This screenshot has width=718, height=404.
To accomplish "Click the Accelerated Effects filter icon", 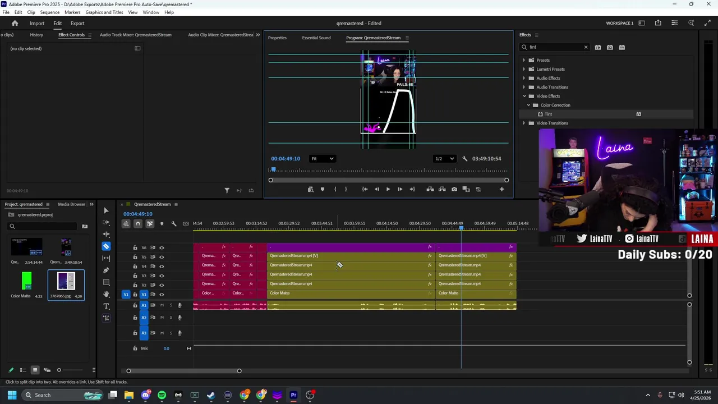I will point(598,47).
